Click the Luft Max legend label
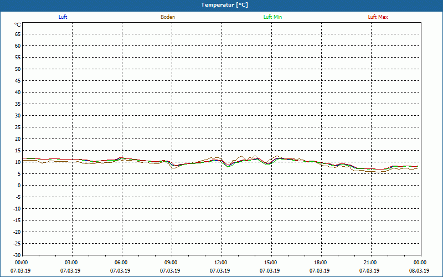443x277 pixels. click(378, 17)
